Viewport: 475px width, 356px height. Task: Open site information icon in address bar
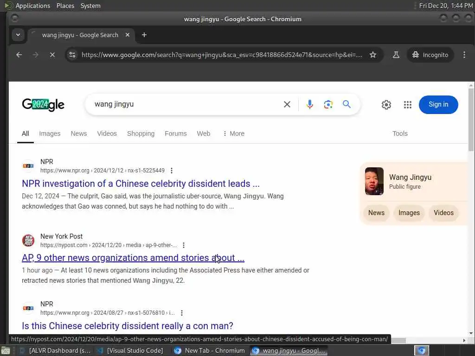pyautogui.click(x=72, y=55)
